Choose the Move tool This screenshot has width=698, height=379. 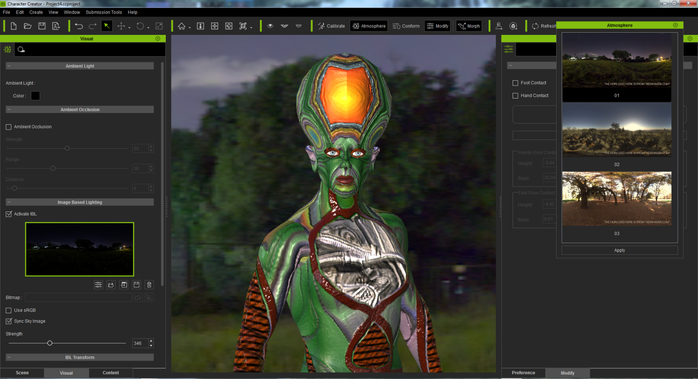(x=121, y=26)
